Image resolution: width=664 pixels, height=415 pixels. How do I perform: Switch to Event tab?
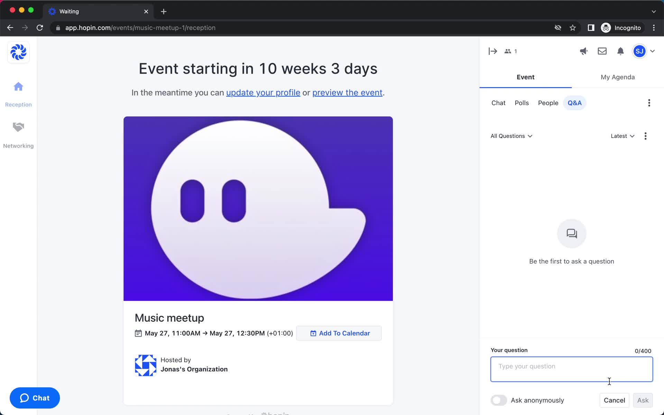point(525,77)
